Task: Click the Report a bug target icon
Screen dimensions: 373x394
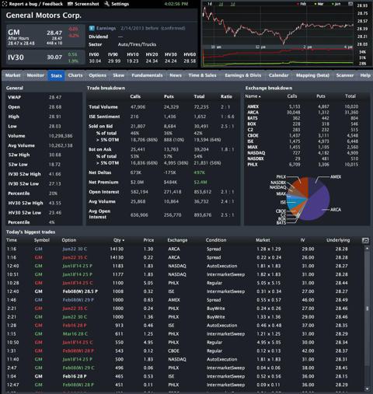Action: 5,4
